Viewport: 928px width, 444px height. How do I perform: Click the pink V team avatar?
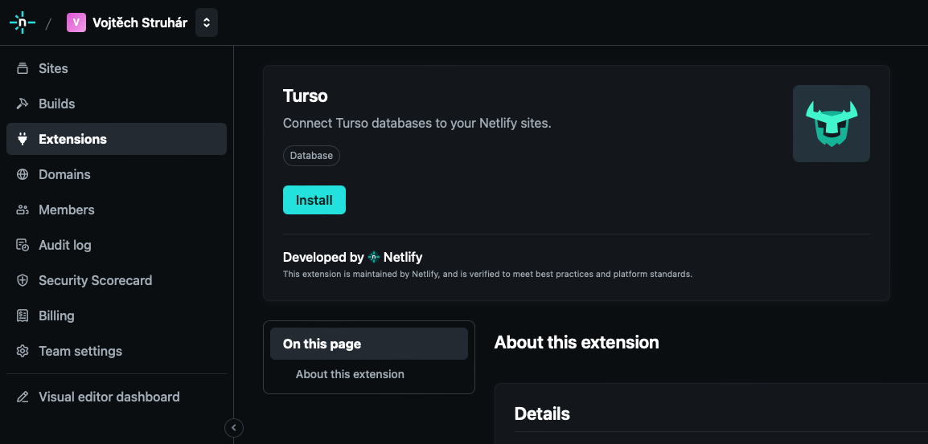(x=76, y=22)
